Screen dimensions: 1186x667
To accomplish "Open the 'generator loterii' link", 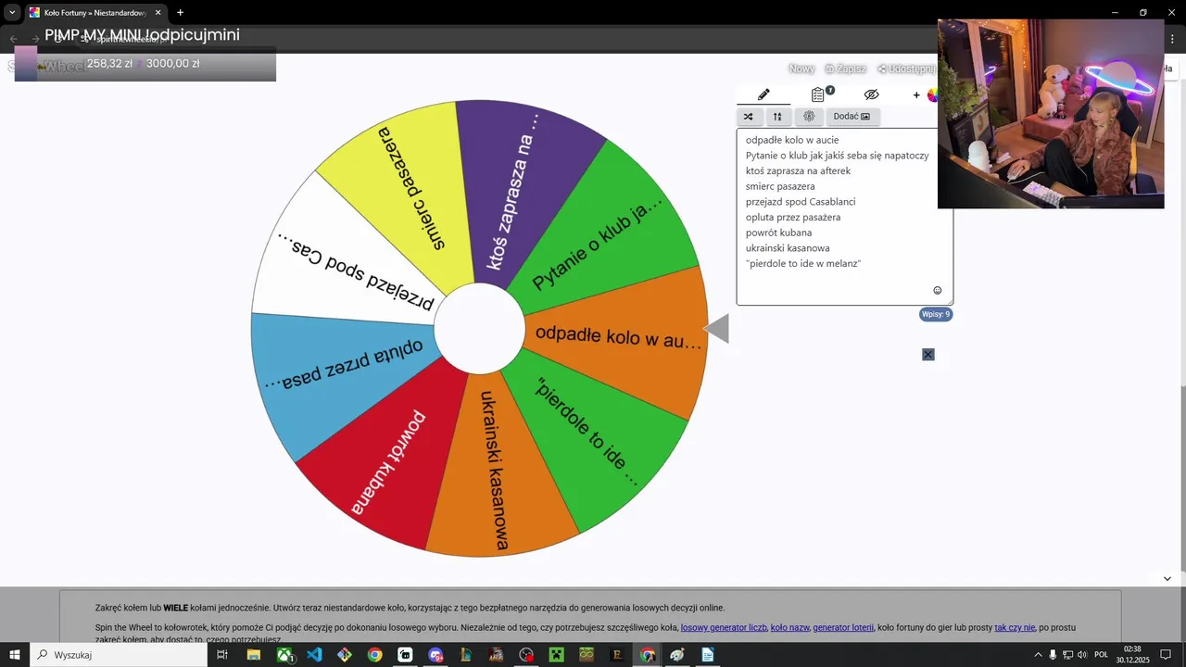I will pos(843,627).
